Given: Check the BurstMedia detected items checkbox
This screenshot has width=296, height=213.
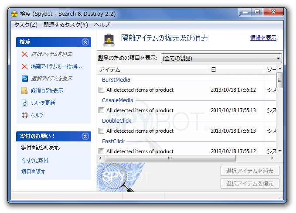Looking at the screenshot, I should 102,89.
